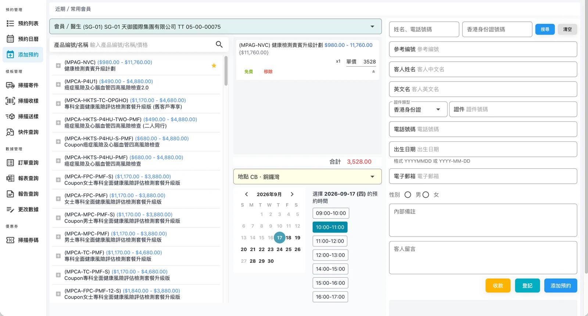Click the 清空 clear button
The width and height of the screenshot is (588, 316).
[567, 29]
